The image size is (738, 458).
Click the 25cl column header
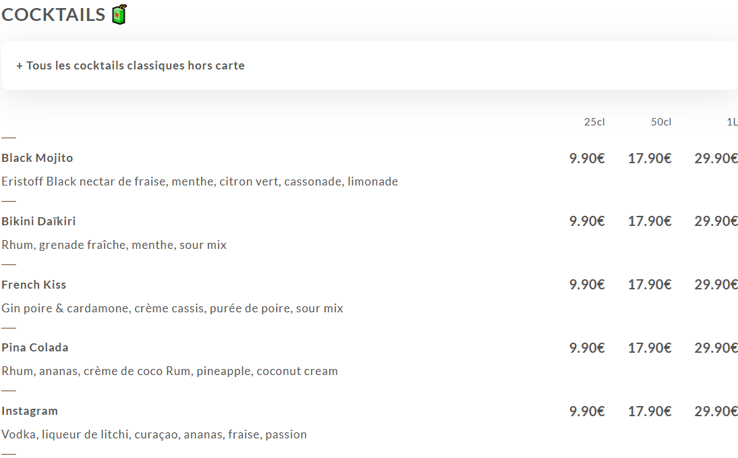click(594, 122)
